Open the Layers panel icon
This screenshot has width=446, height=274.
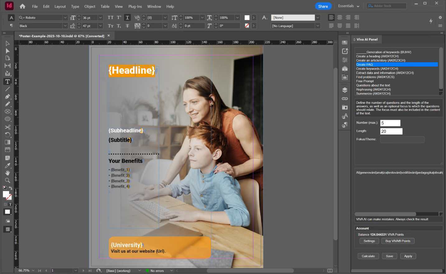pos(345,90)
